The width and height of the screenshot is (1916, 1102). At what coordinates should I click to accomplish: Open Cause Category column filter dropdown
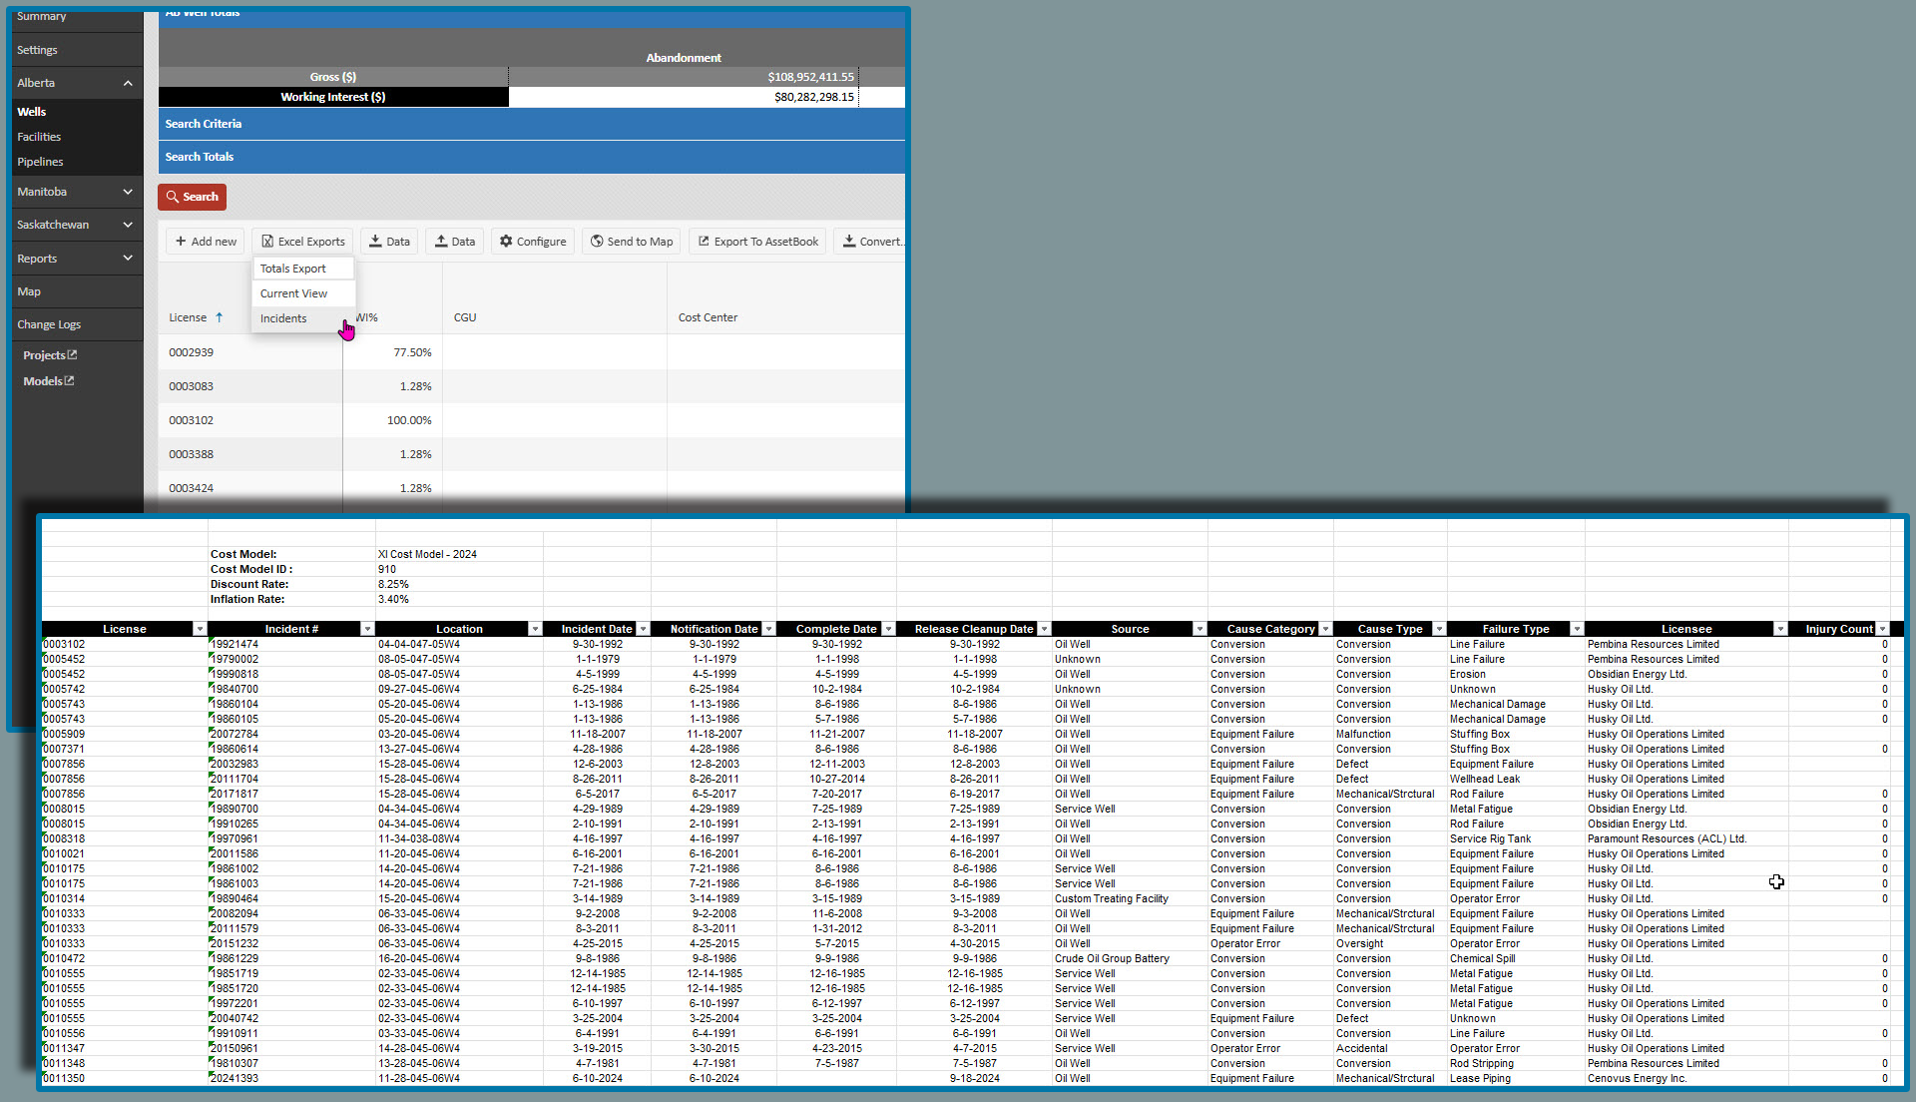[1325, 629]
